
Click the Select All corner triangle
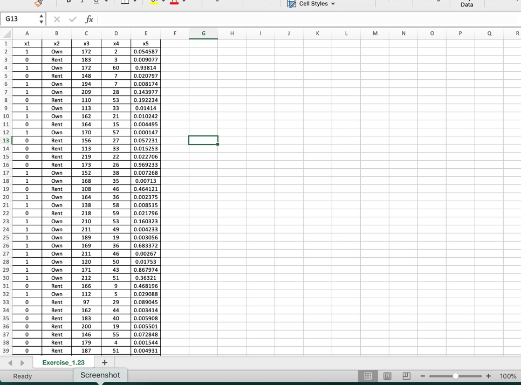coord(6,33)
